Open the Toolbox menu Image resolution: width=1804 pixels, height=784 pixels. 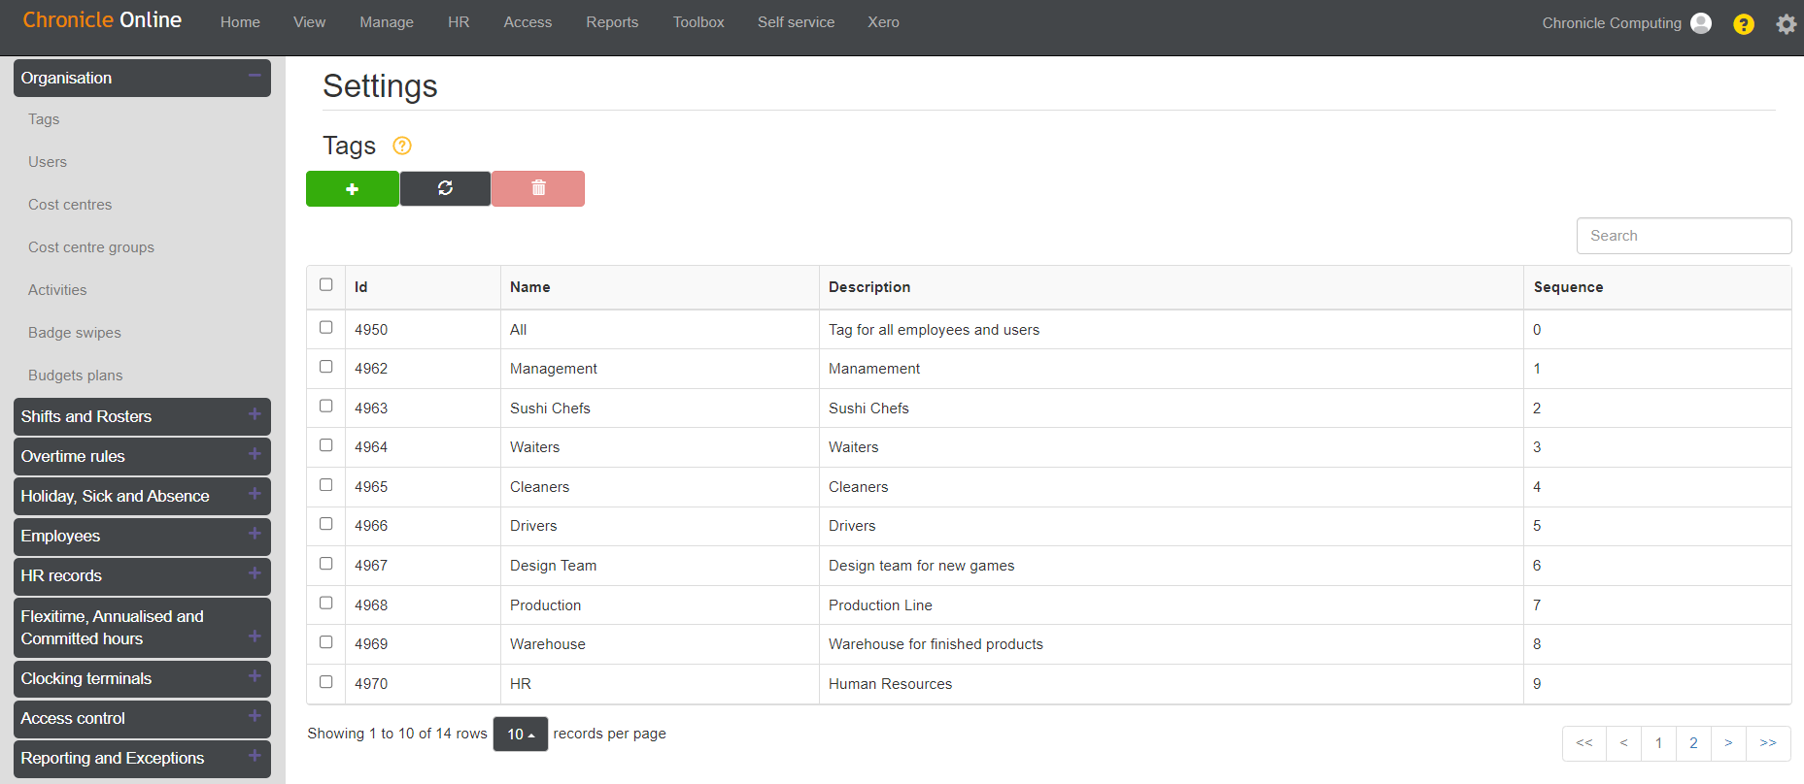(x=698, y=22)
